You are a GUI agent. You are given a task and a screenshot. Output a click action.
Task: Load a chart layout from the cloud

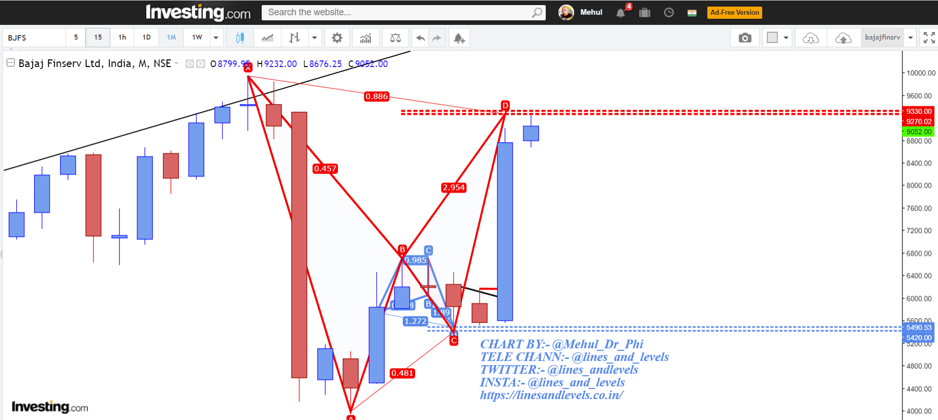pyautogui.click(x=811, y=38)
